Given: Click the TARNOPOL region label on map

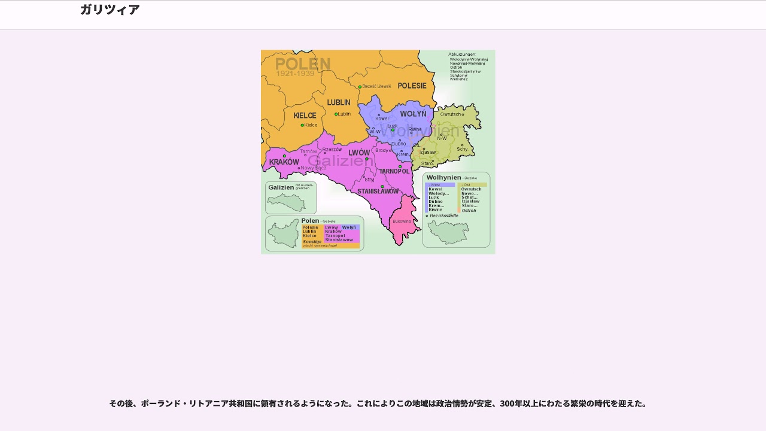Looking at the screenshot, I should point(394,171).
